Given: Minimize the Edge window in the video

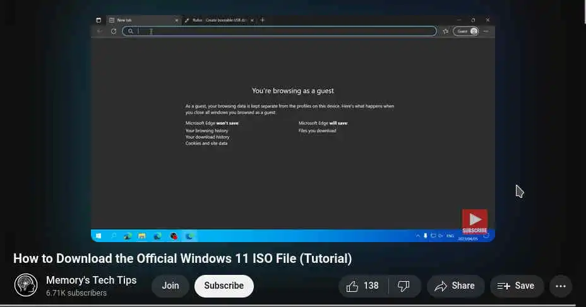Looking at the screenshot, I should (x=459, y=20).
